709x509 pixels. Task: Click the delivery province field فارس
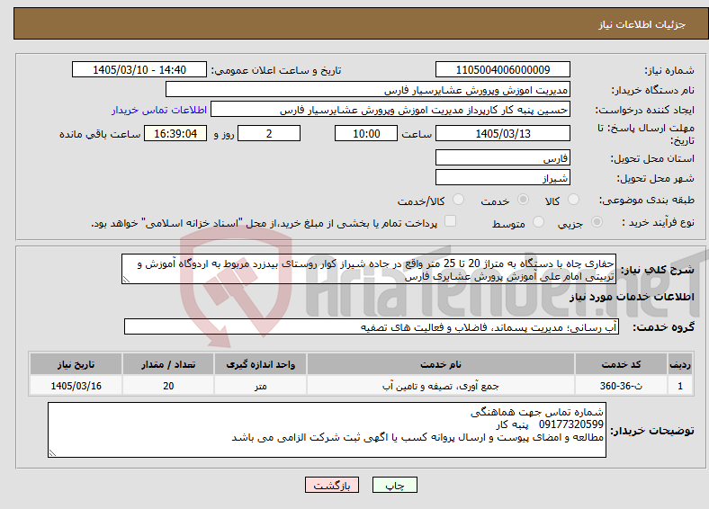[503, 157]
